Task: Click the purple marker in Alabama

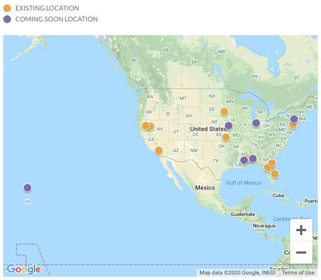Action: (x=253, y=159)
